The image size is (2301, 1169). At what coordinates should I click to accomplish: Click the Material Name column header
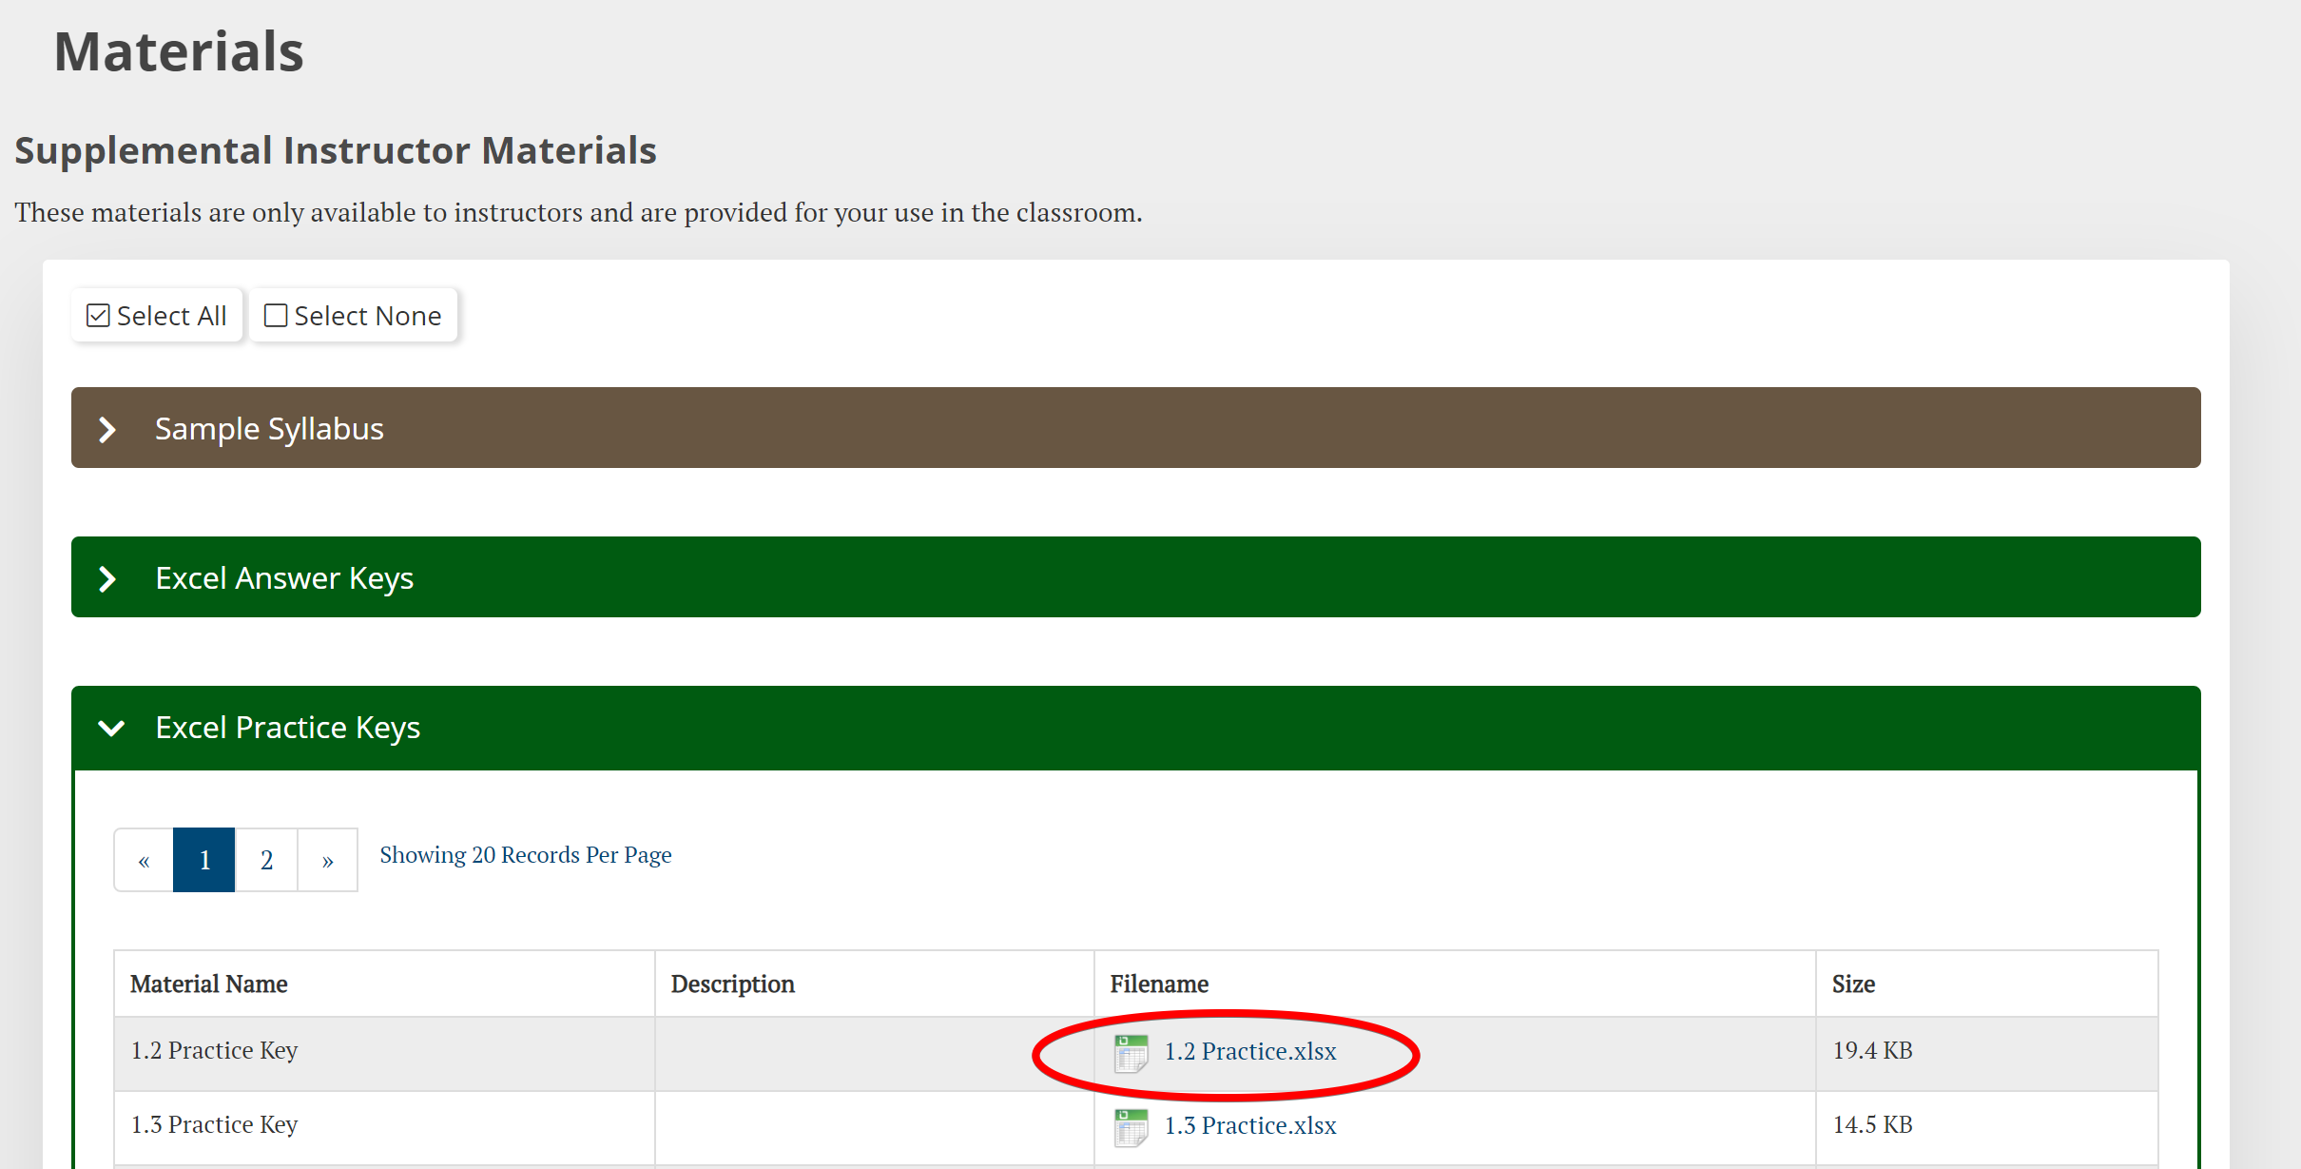click(209, 984)
